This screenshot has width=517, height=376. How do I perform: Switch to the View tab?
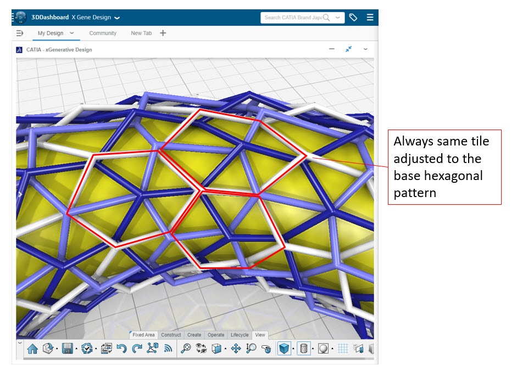coord(260,335)
